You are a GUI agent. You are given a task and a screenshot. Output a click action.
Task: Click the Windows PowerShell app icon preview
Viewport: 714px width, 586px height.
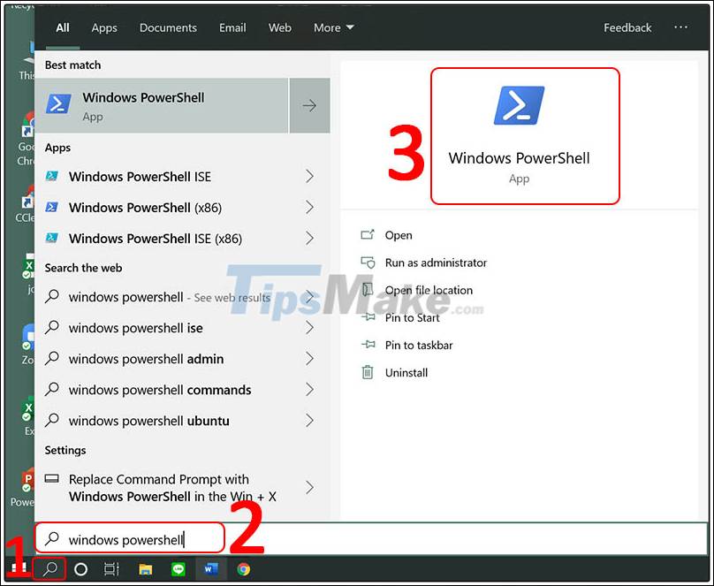point(517,104)
